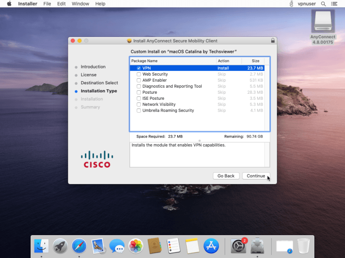345x258 pixels.
Task: Click the Introduction step in sidebar
Action: coord(93,67)
